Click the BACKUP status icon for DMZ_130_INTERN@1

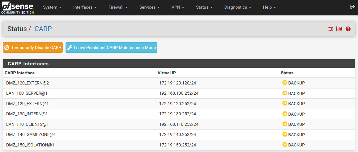click(x=284, y=113)
